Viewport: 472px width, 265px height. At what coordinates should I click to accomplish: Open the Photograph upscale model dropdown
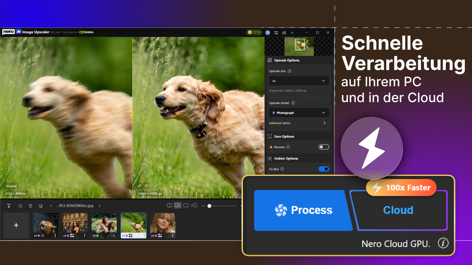pos(299,113)
